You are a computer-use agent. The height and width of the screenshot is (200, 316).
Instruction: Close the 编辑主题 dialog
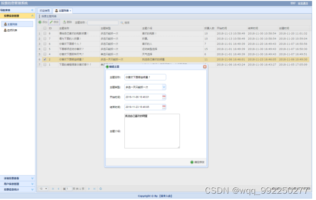[205, 67]
